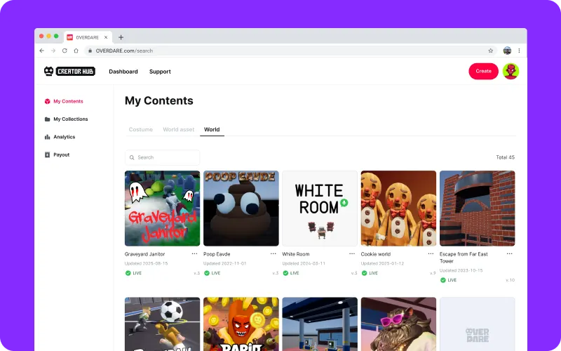Click the Search input field

click(x=162, y=157)
